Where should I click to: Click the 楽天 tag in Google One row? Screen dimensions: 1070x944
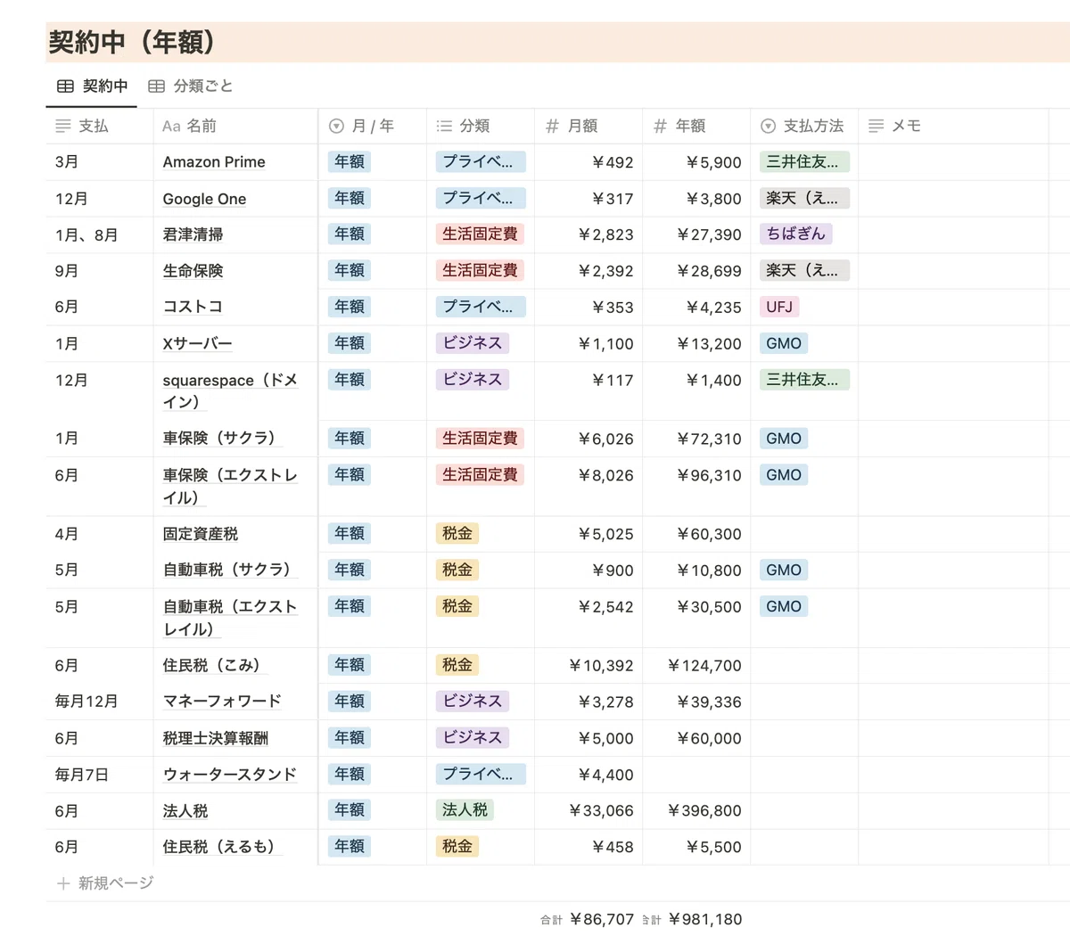click(804, 198)
